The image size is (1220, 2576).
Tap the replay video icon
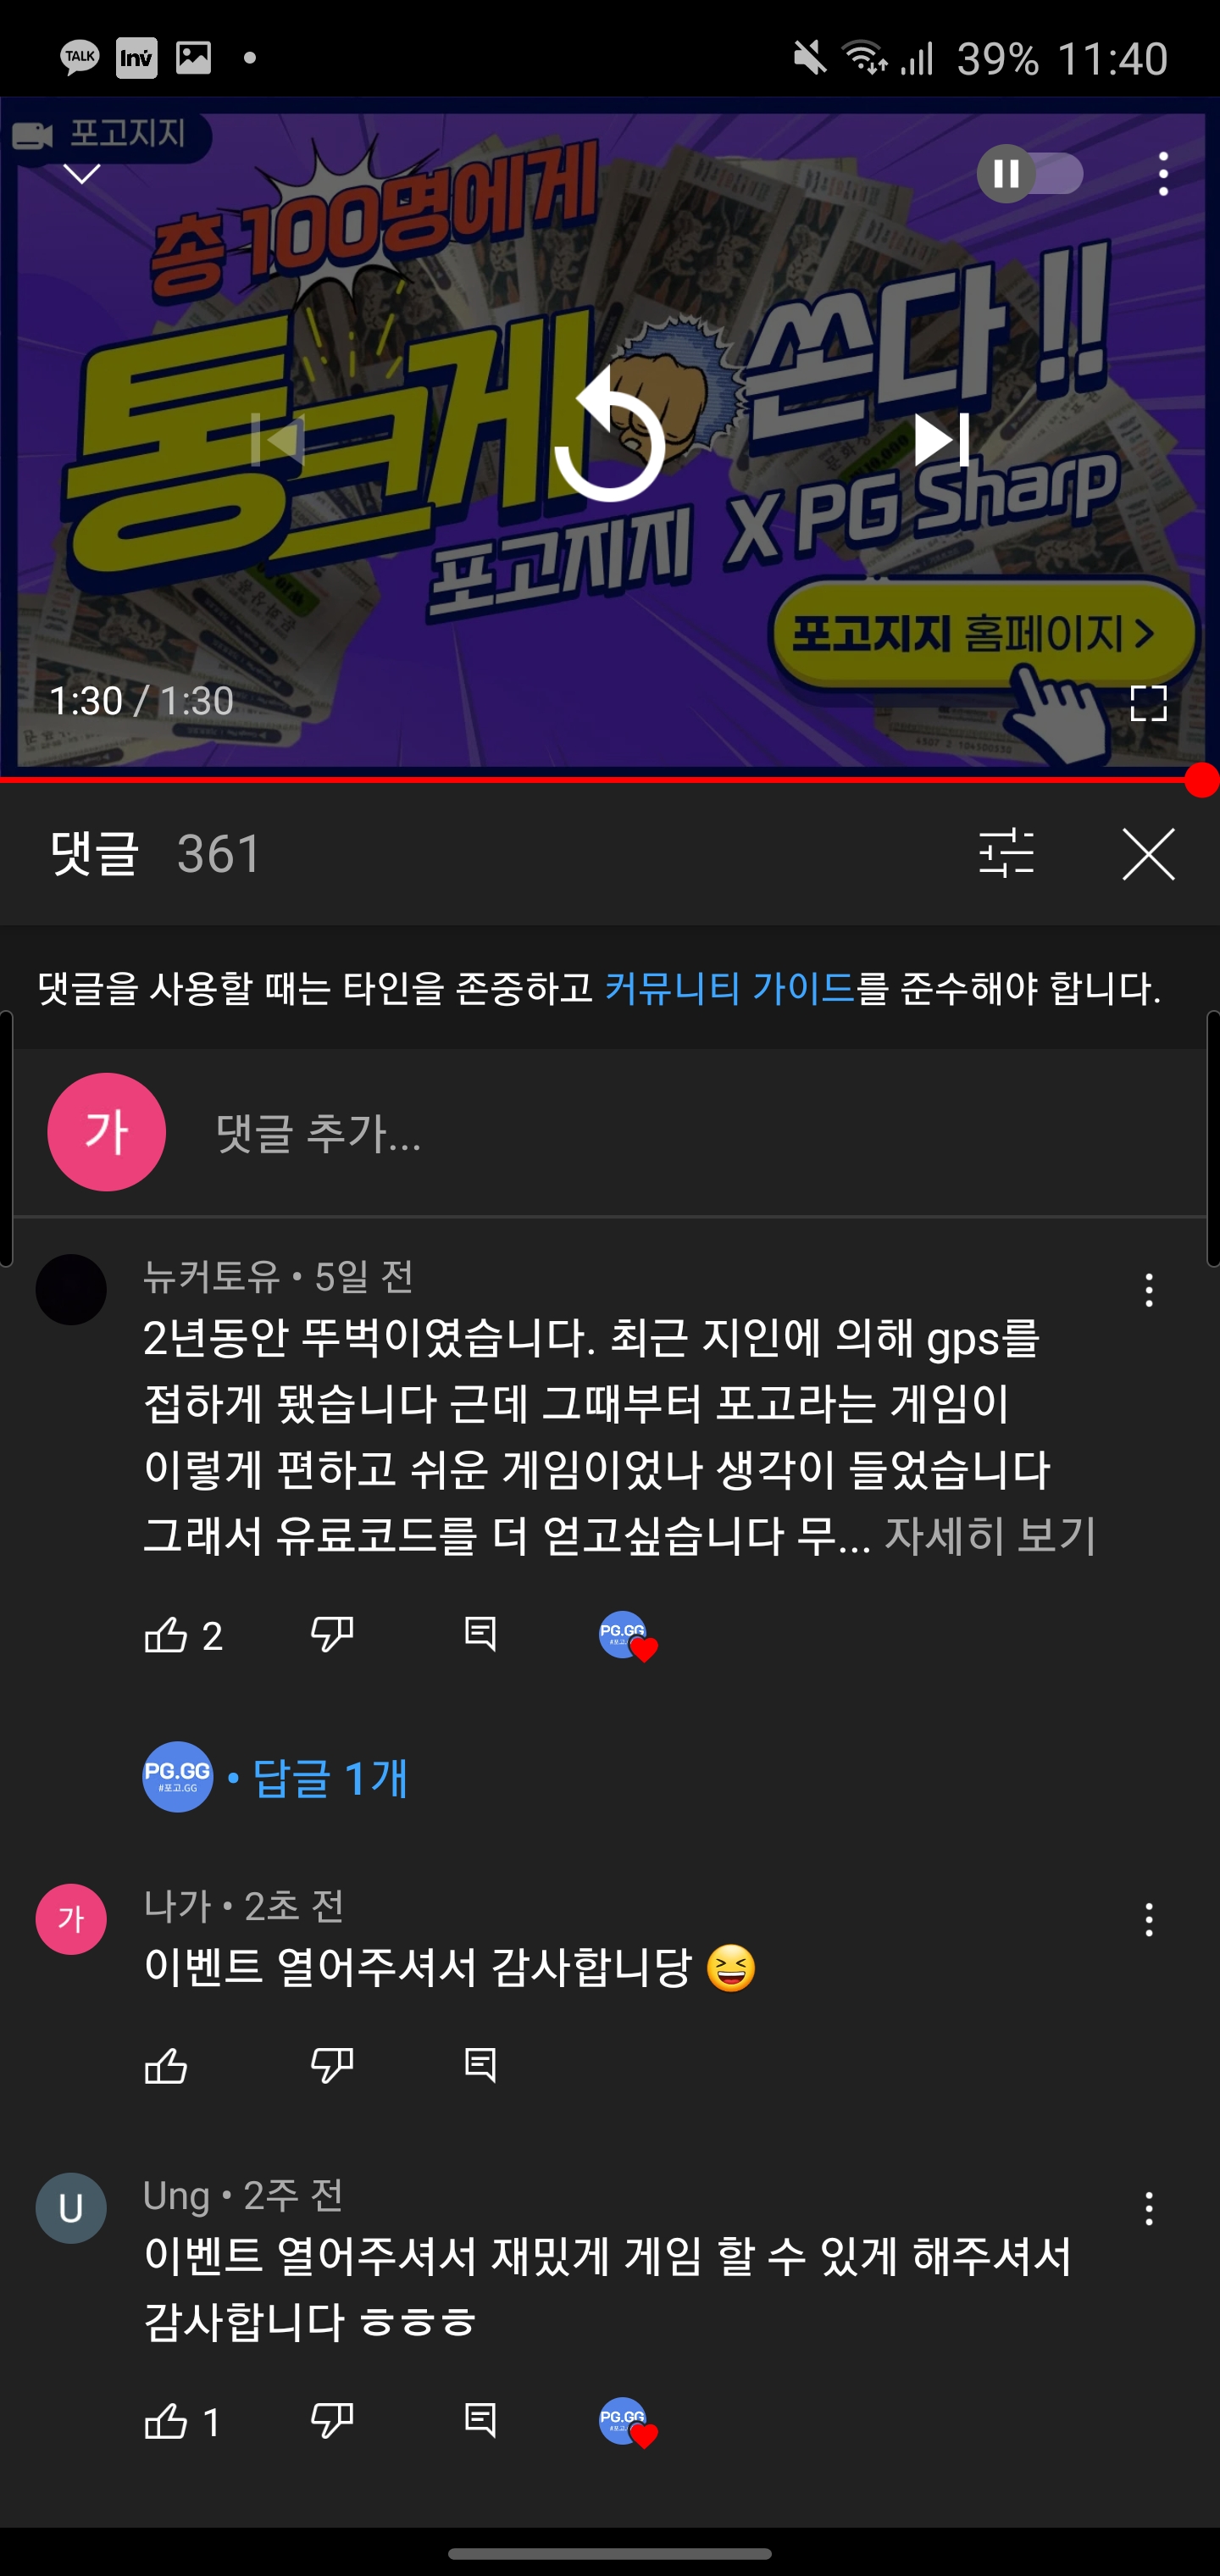[609, 436]
